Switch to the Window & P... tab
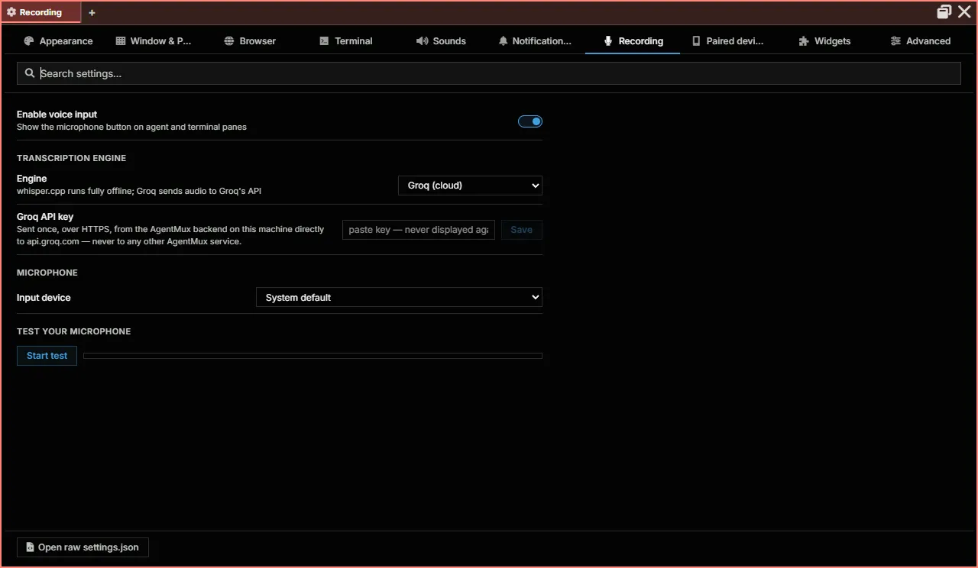 point(153,41)
